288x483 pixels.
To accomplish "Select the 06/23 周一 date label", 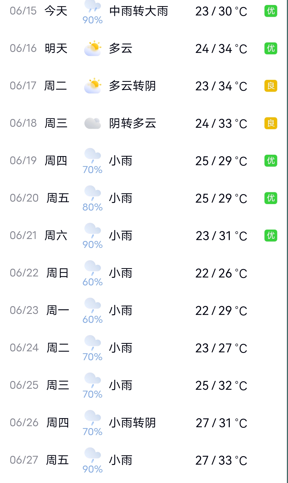I will tap(39, 310).
